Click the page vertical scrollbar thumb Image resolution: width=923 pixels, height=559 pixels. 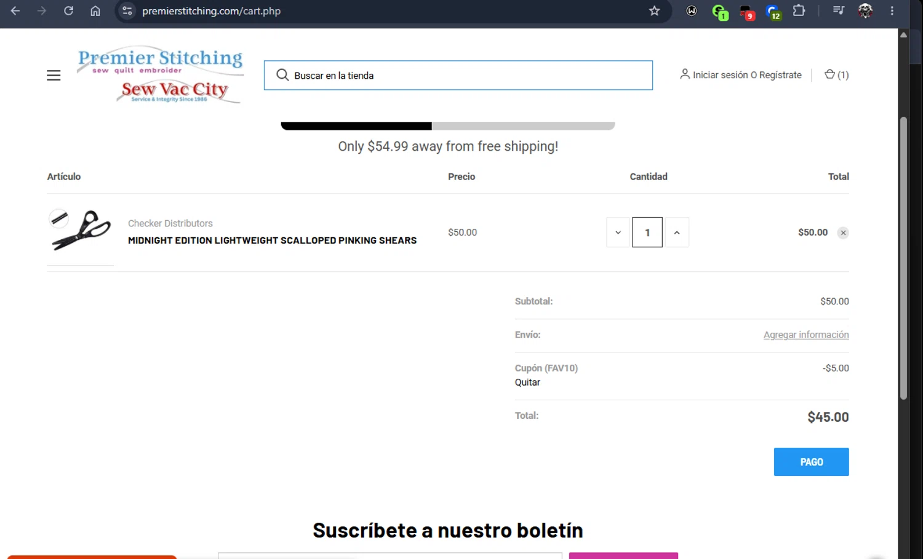(x=903, y=258)
